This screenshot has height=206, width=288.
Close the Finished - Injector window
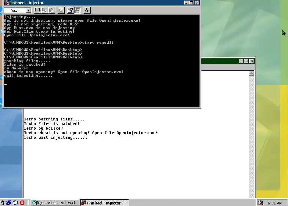coord(197,3)
